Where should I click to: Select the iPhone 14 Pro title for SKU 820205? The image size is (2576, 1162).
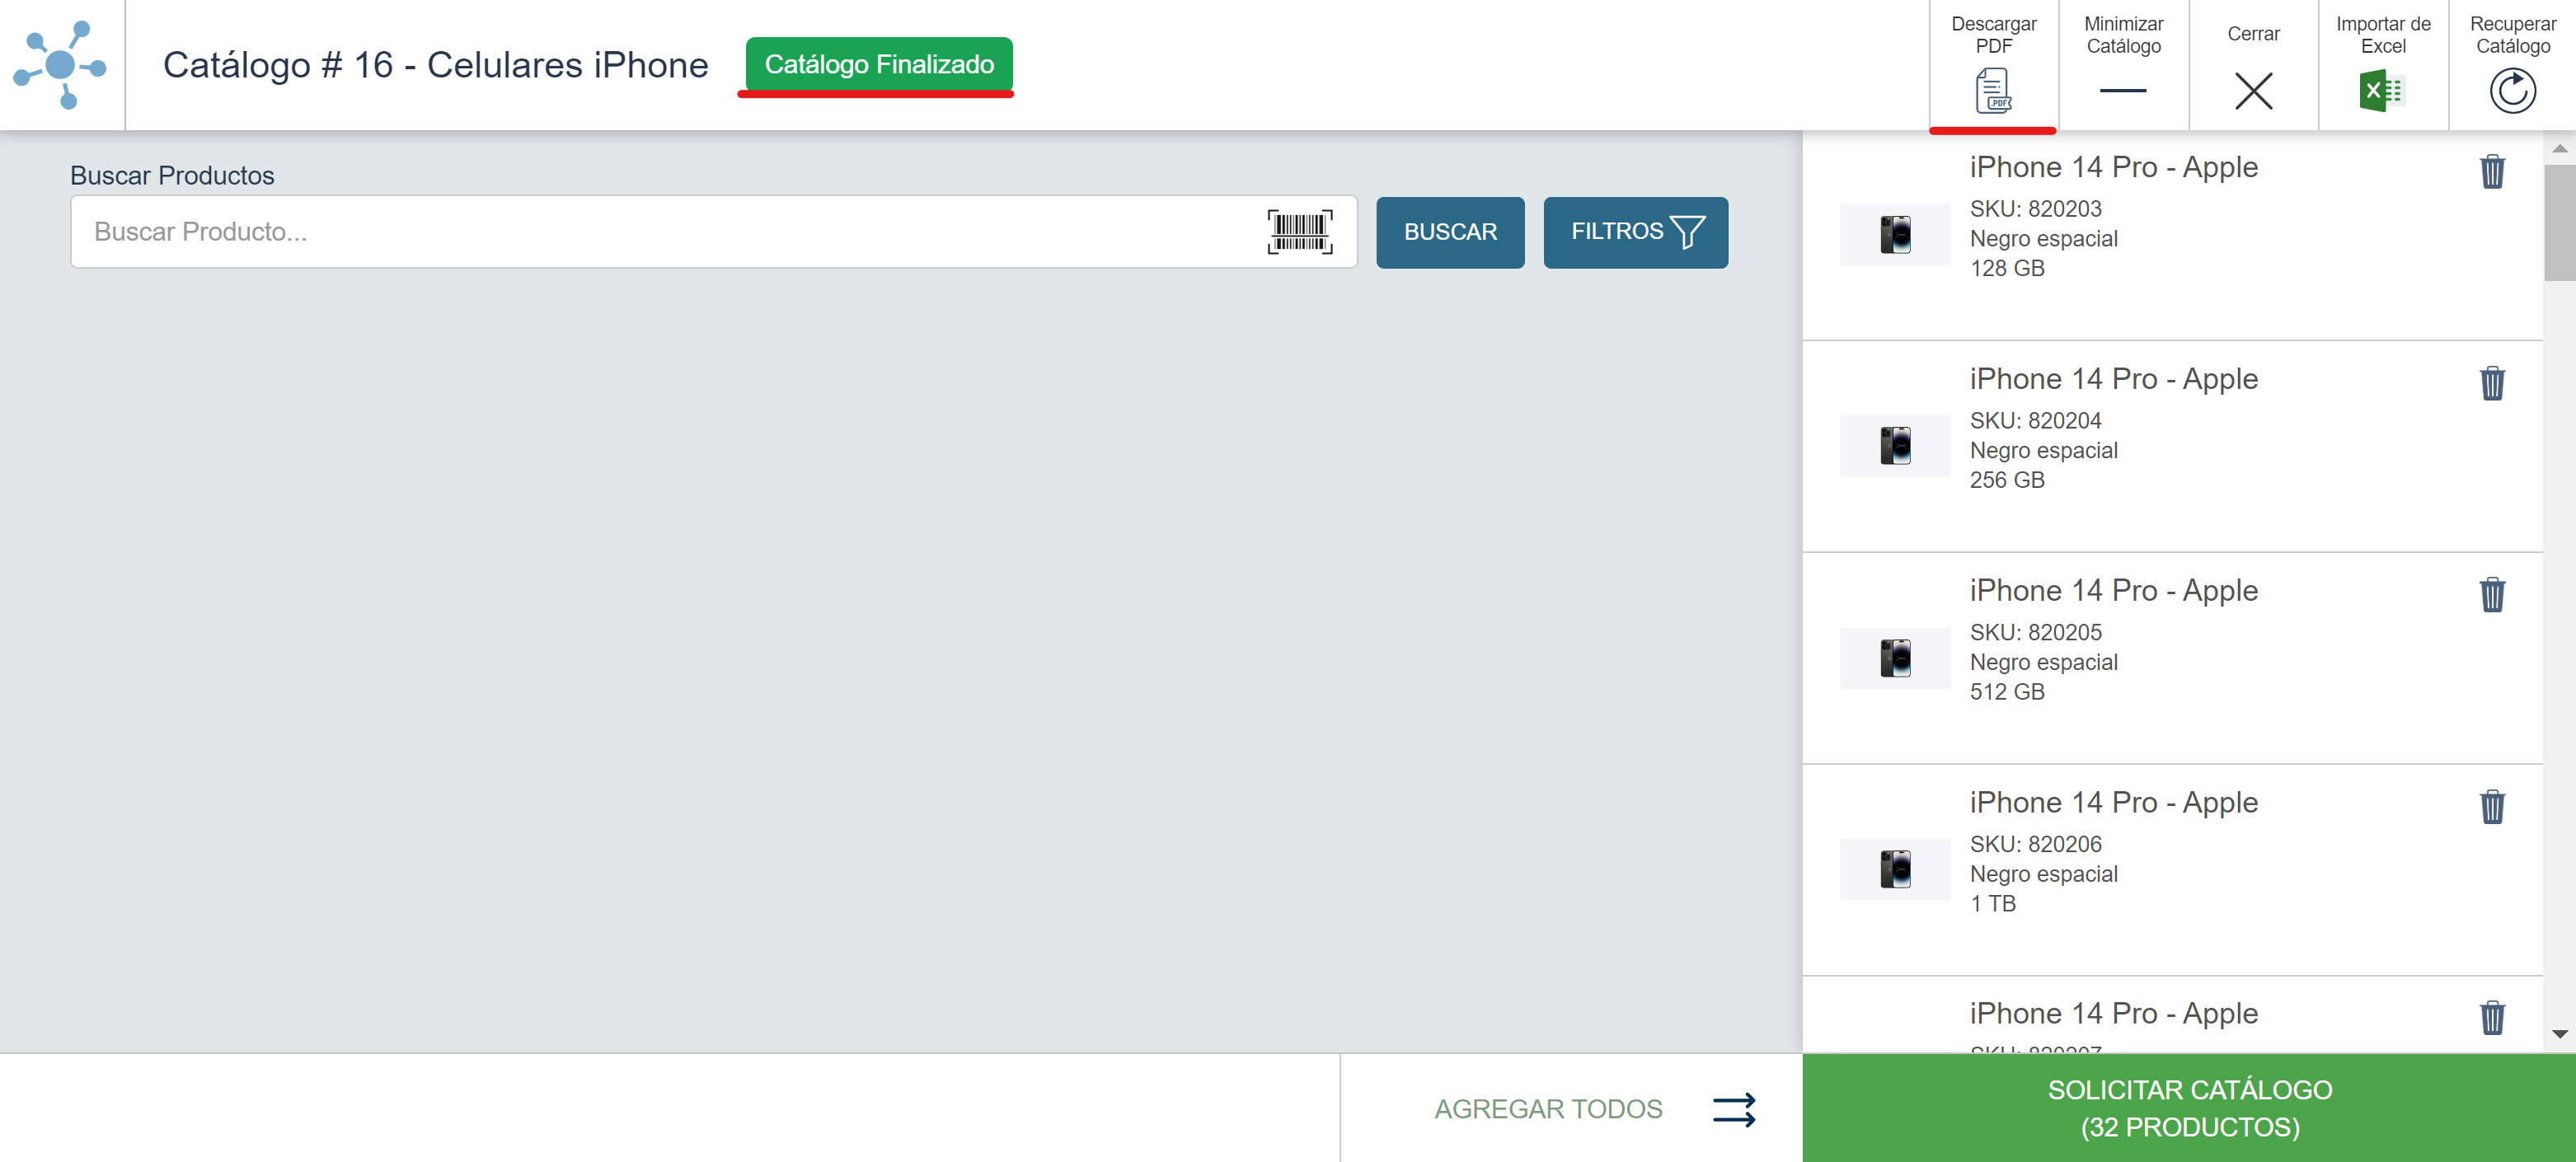(x=2113, y=591)
